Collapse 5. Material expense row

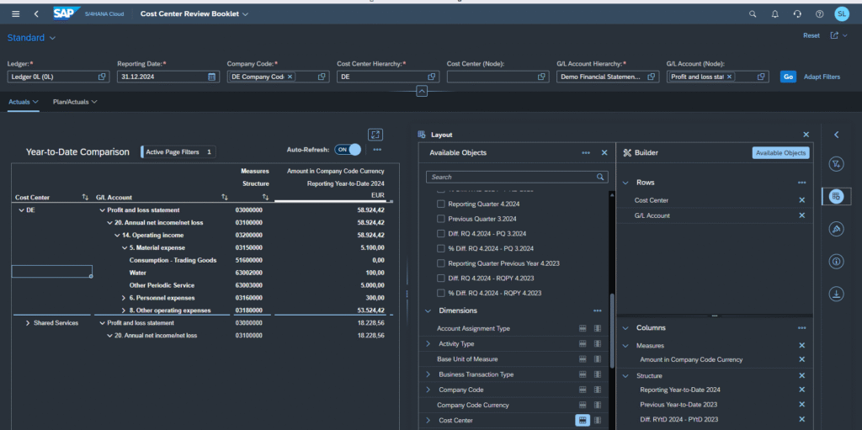pos(124,248)
